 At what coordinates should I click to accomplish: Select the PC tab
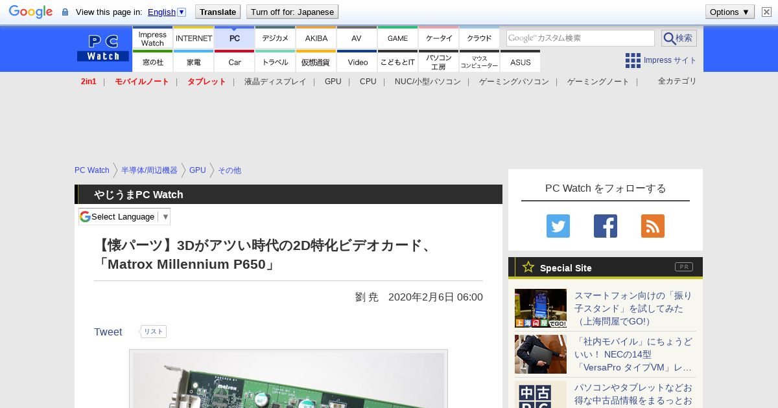235,38
